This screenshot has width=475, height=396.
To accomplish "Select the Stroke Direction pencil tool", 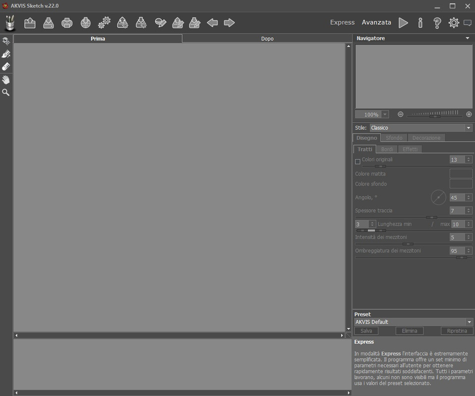I will 6,54.
